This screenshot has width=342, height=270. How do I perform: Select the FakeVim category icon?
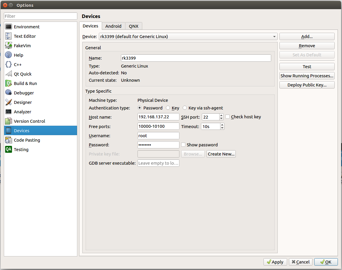click(x=9, y=46)
